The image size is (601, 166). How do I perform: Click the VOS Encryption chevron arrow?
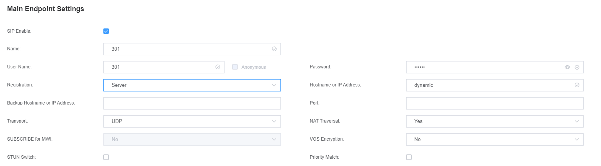(x=577, y=139)
